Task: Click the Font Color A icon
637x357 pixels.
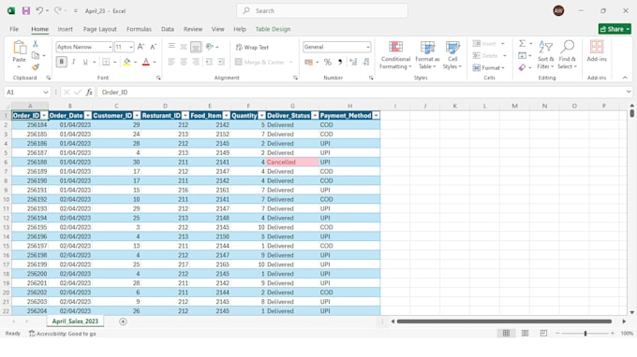Action: (x=146, y=62)
